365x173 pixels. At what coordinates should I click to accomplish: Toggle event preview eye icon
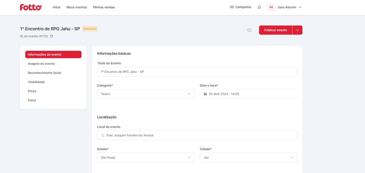pos(249,30)
